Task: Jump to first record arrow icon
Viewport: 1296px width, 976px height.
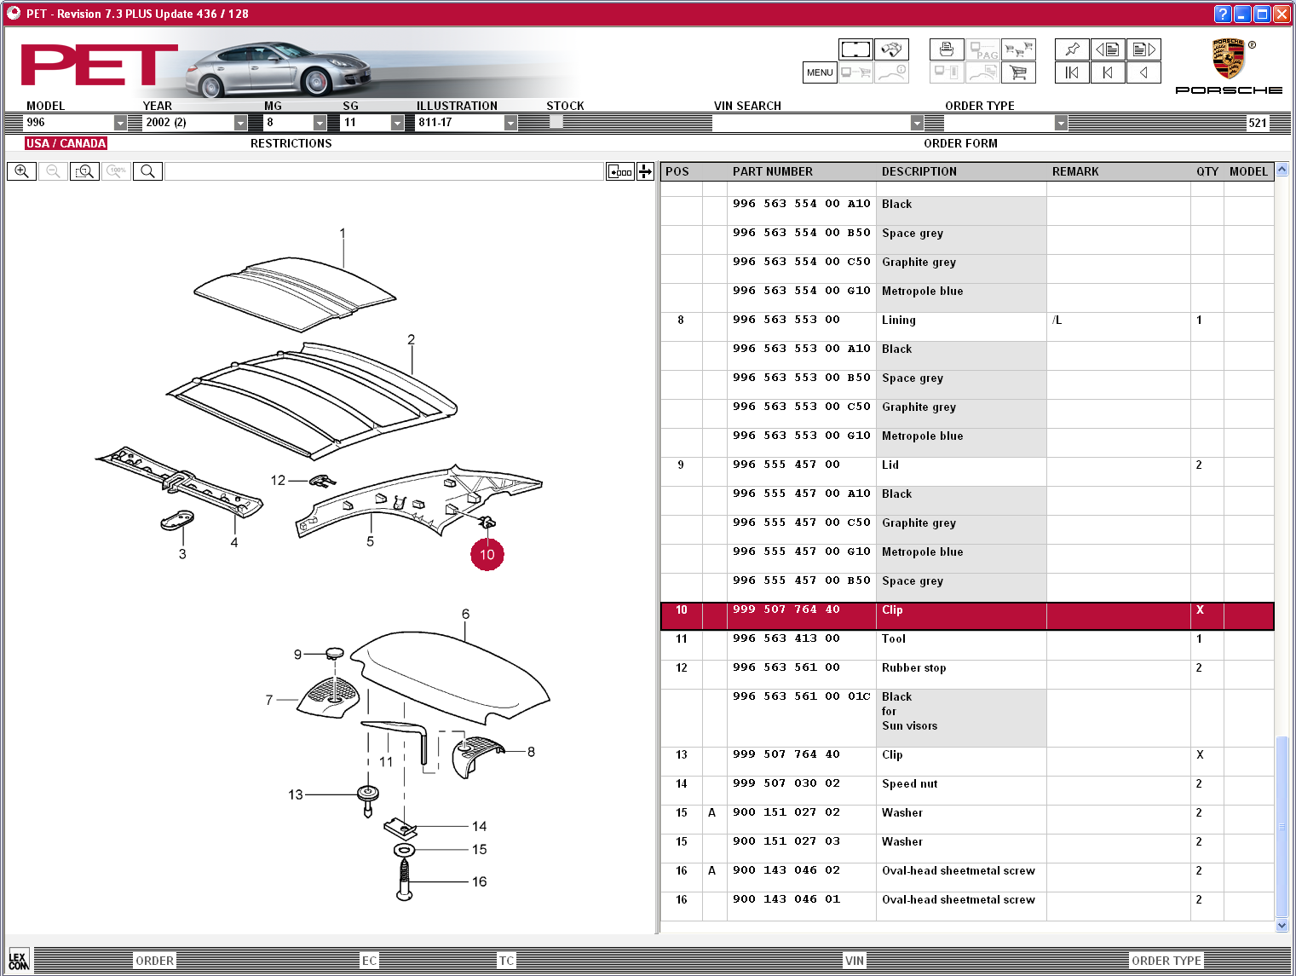Action: pyautogui.click(x=1072, y=72)
